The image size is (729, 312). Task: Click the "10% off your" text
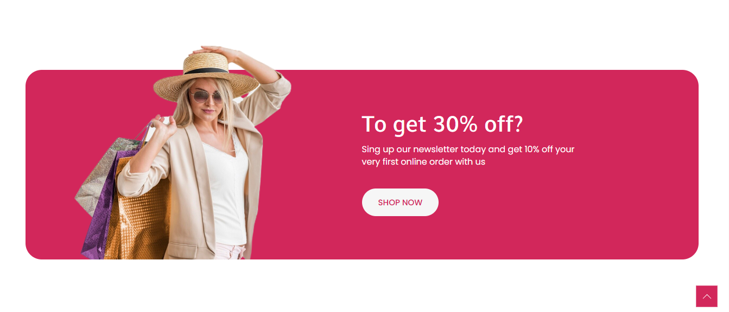pos(549,149)
